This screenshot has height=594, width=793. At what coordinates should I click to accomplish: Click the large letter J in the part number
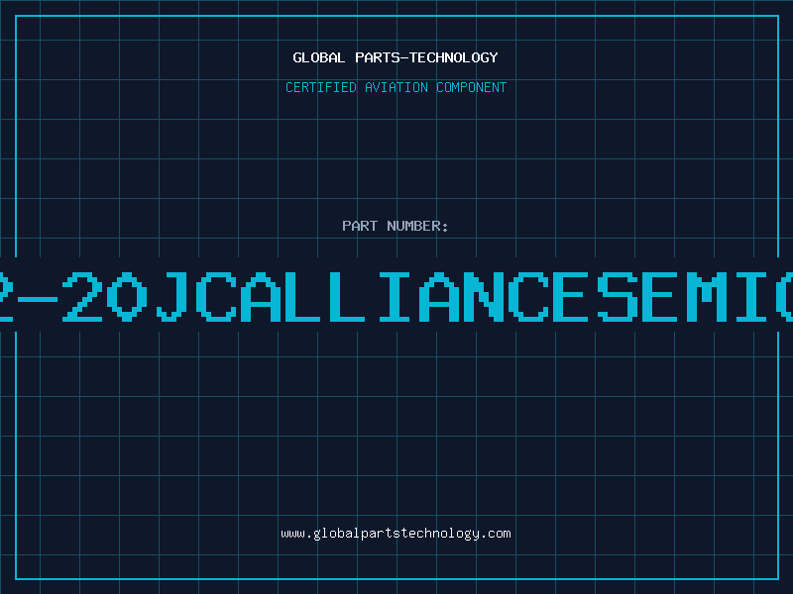point(174,297)
